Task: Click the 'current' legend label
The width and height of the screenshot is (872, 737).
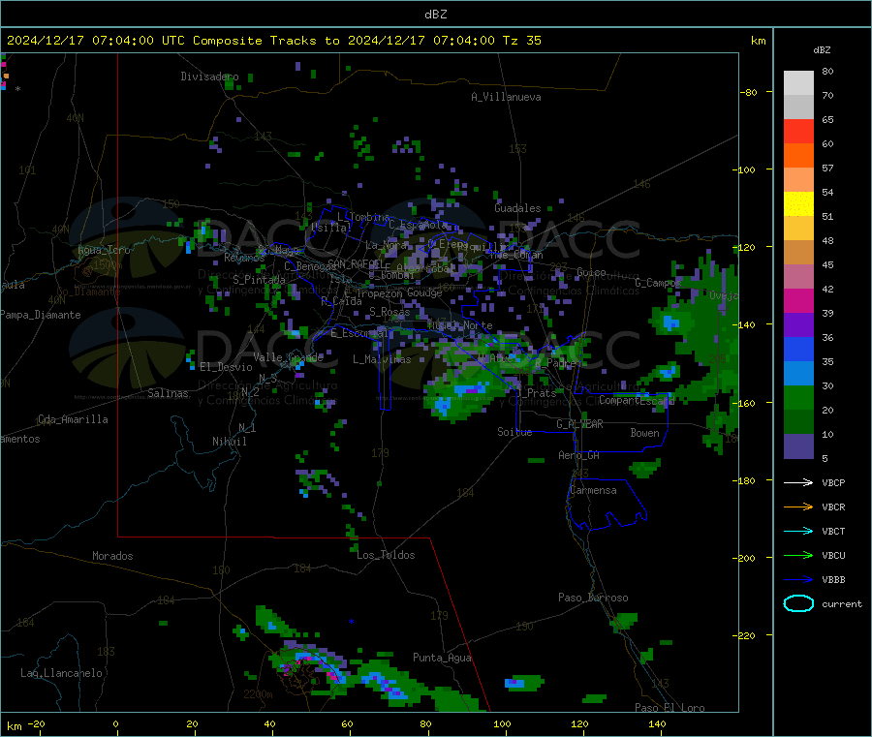Action: [842, 604]
